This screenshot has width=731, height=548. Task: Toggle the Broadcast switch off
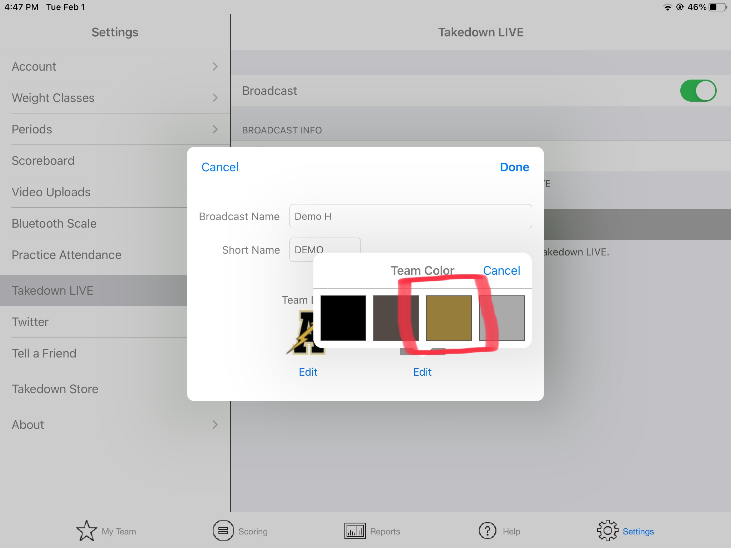698,91
